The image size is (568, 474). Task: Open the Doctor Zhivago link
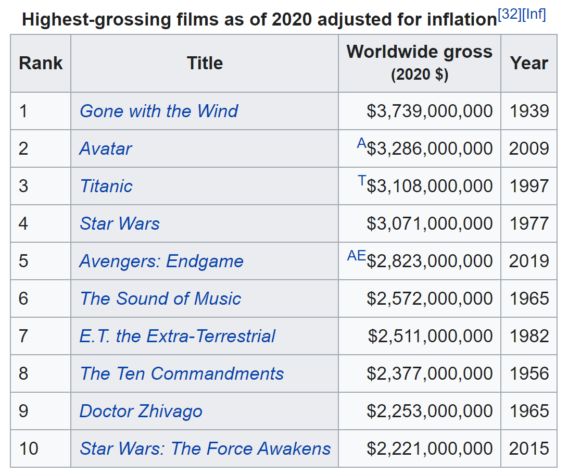[x=141, y=411]
